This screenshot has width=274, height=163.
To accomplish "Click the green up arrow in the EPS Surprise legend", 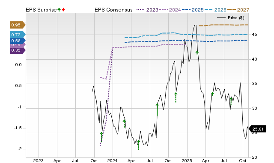I will 59,9.
